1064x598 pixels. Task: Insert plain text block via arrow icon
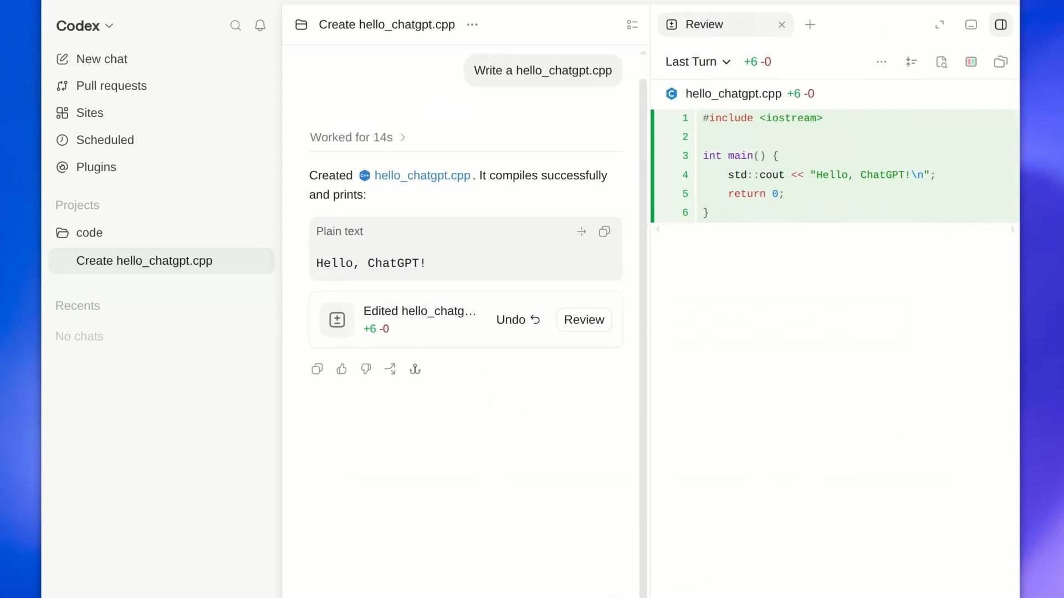click(x=581, y=231)
